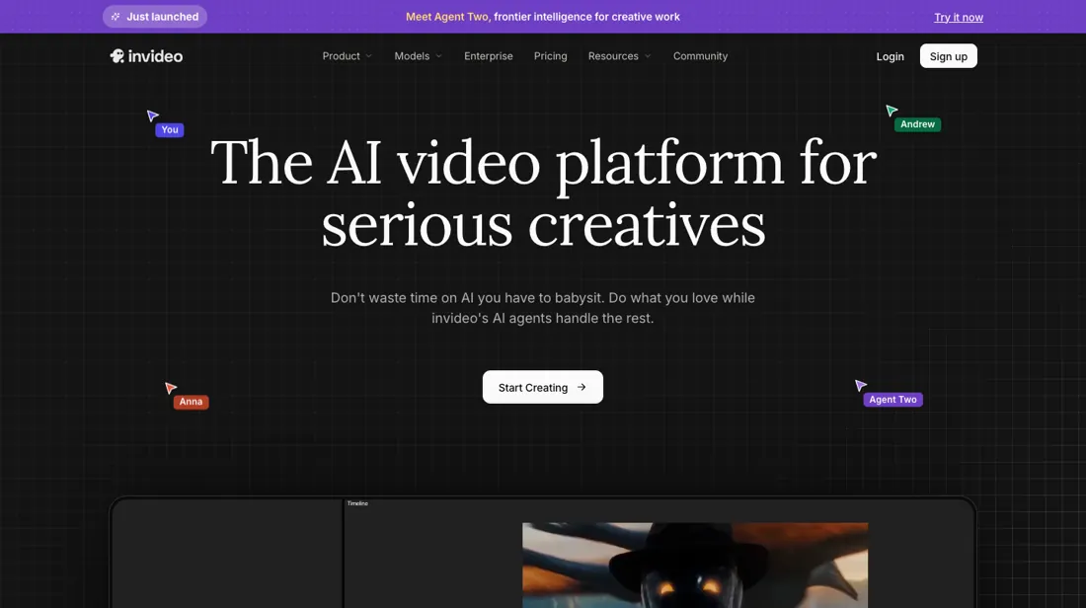Click the Just launched badge
Viewport: 1086px width, 608px height.
(x=155, y=17)
